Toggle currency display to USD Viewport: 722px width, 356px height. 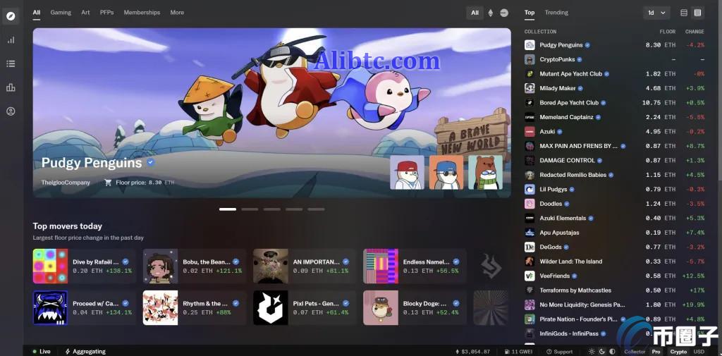[x=699, y=351]
